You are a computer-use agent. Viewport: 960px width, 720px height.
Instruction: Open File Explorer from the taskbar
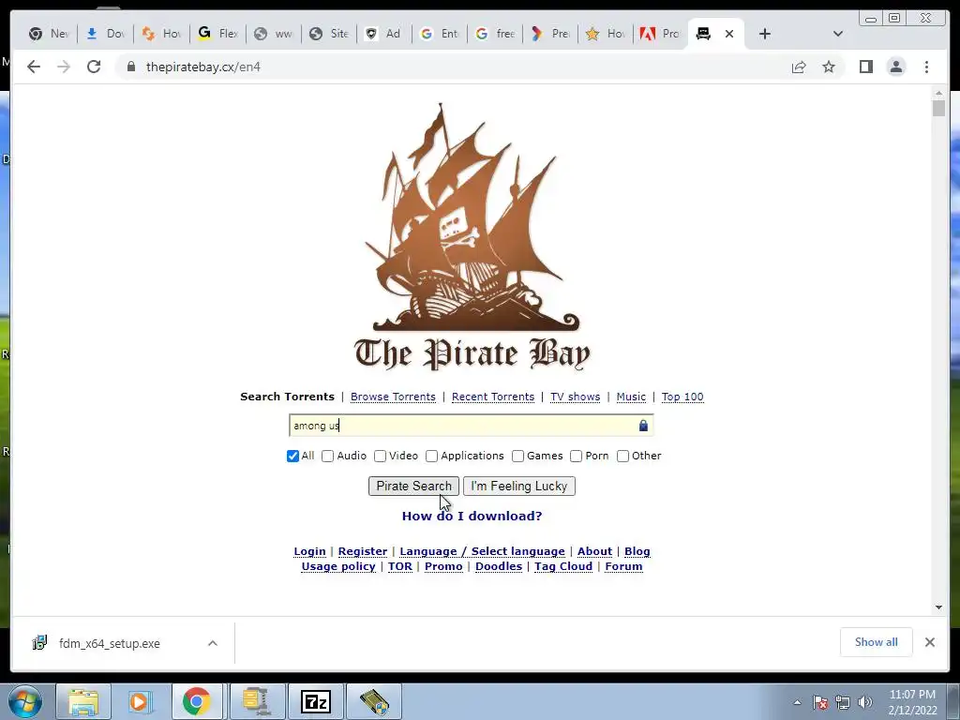click(x=83, y=701)
